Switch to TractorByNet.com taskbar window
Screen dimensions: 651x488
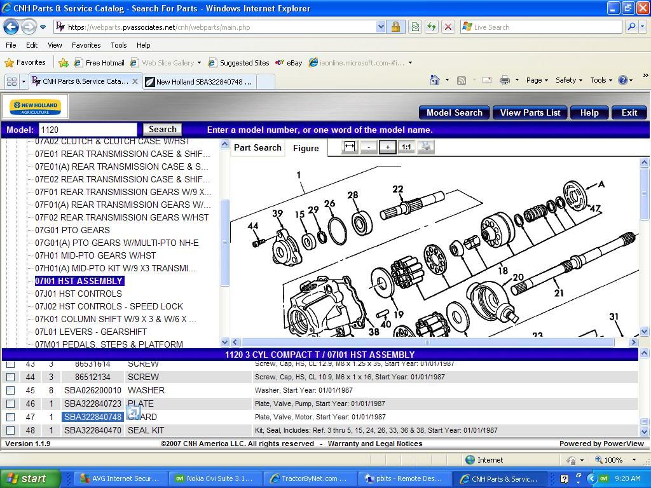(x=310, y=478)
